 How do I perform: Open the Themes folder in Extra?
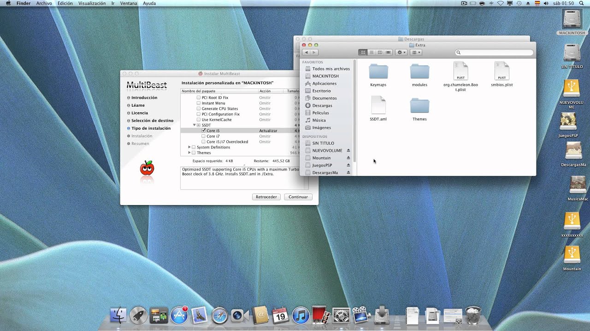pos(419,106)
